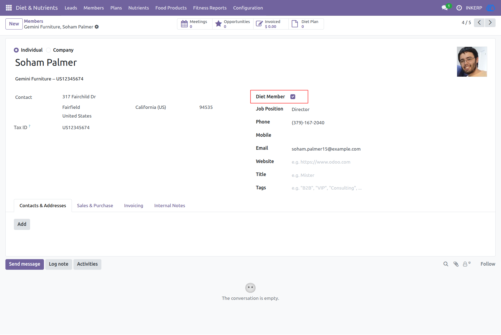501x335 pixels.
Task: Open Diet Plan document stat button
Action: click(x=306, y=24)
